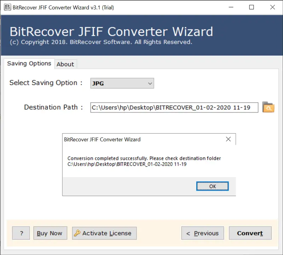The height and width of the screenshot is (255, 283).
Task: Open the About tab
Action: tap(65, 64)
